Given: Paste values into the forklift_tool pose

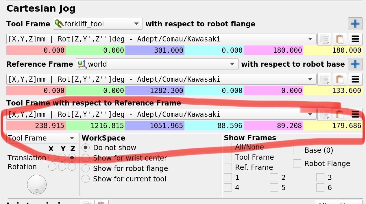Looking at the screenshot, I should (340, 39).
